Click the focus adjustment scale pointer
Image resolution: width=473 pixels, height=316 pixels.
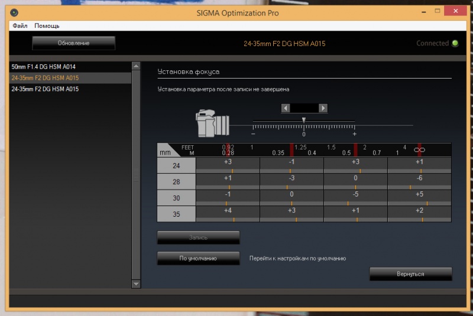(x=304, y=119)
